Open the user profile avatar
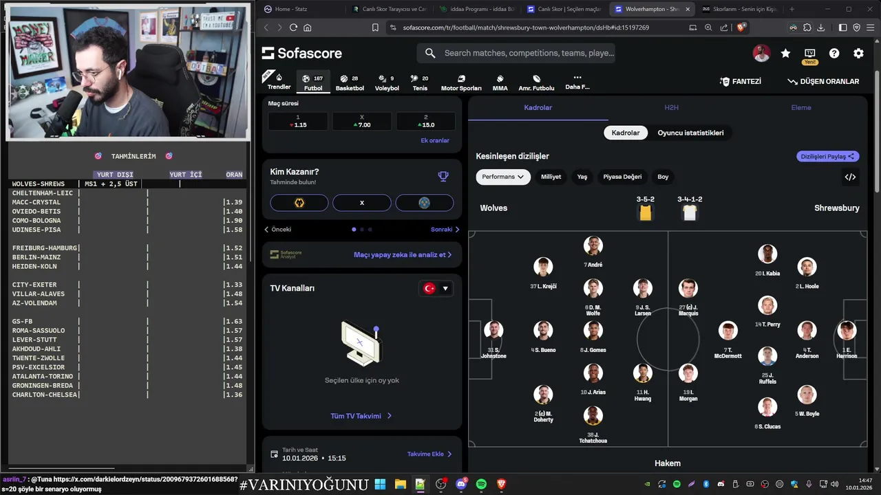 [x=761, y=53]
